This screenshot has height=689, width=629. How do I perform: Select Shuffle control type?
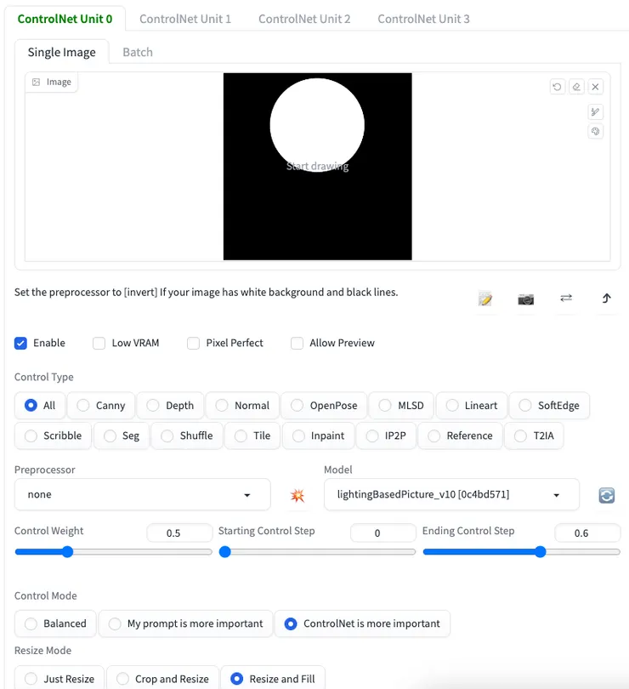point(187,436)
